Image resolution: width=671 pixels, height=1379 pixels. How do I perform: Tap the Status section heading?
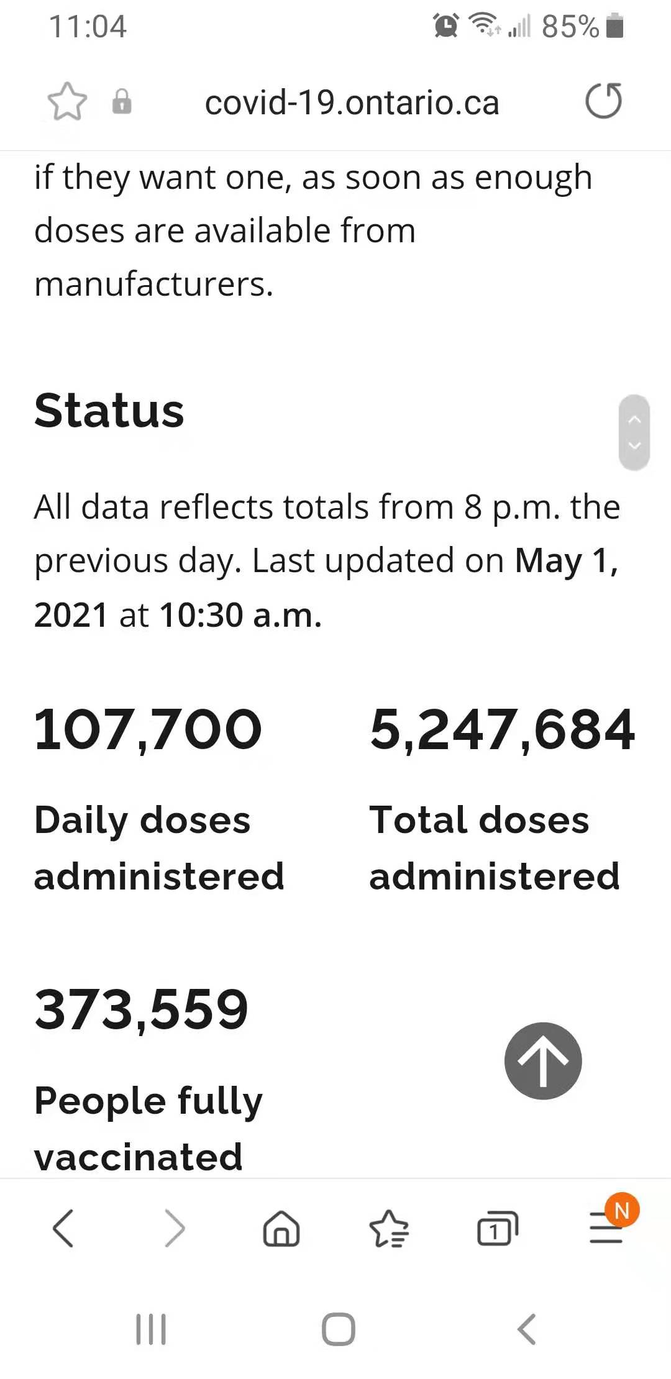(x=109, y=411)
